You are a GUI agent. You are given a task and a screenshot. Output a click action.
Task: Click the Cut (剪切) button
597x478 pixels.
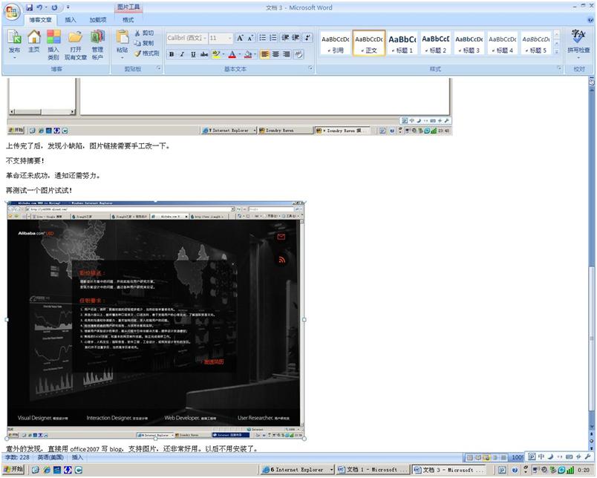pos(144,33)
